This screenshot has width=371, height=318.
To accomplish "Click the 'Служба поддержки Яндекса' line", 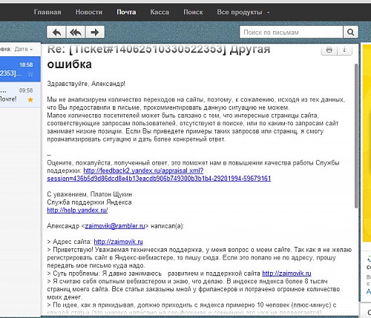I will coord(89,202).
